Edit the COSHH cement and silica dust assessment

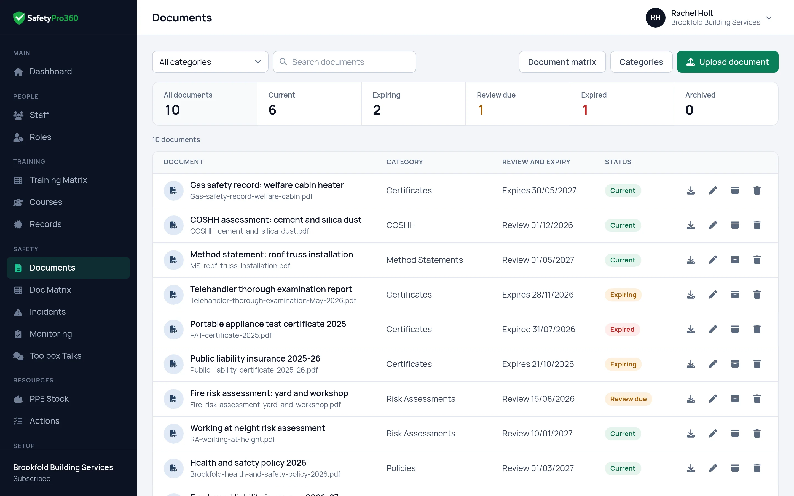(713, 225)
